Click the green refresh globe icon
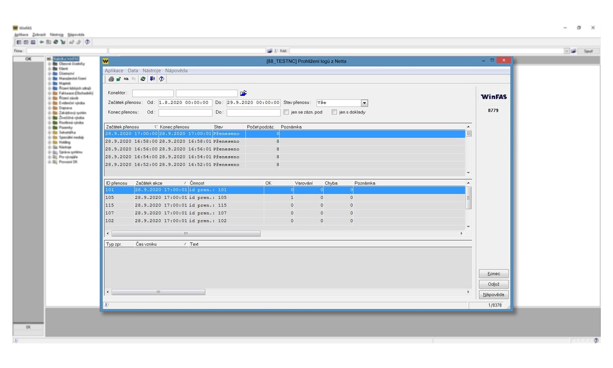This screenshot has width=613, height=368. 143,79
